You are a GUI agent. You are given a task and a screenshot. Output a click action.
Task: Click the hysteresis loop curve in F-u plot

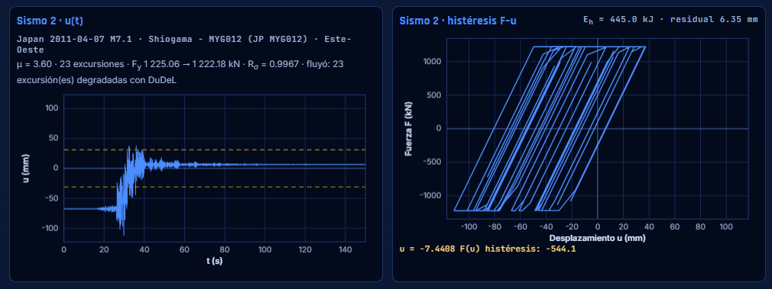coord(550,129)
